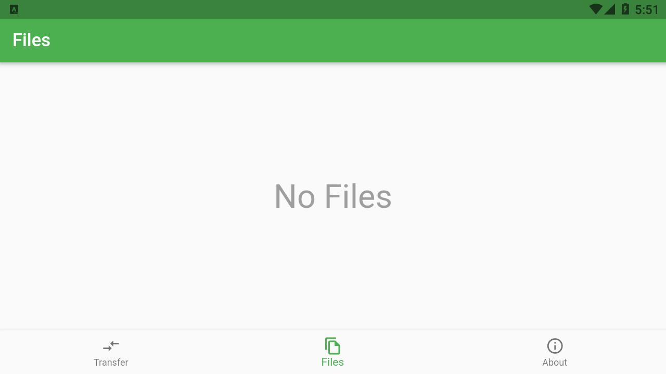The width and height of the screenshot is (666, 374).
Task: Tap the cellular signal strength icon
Action: 609,9
